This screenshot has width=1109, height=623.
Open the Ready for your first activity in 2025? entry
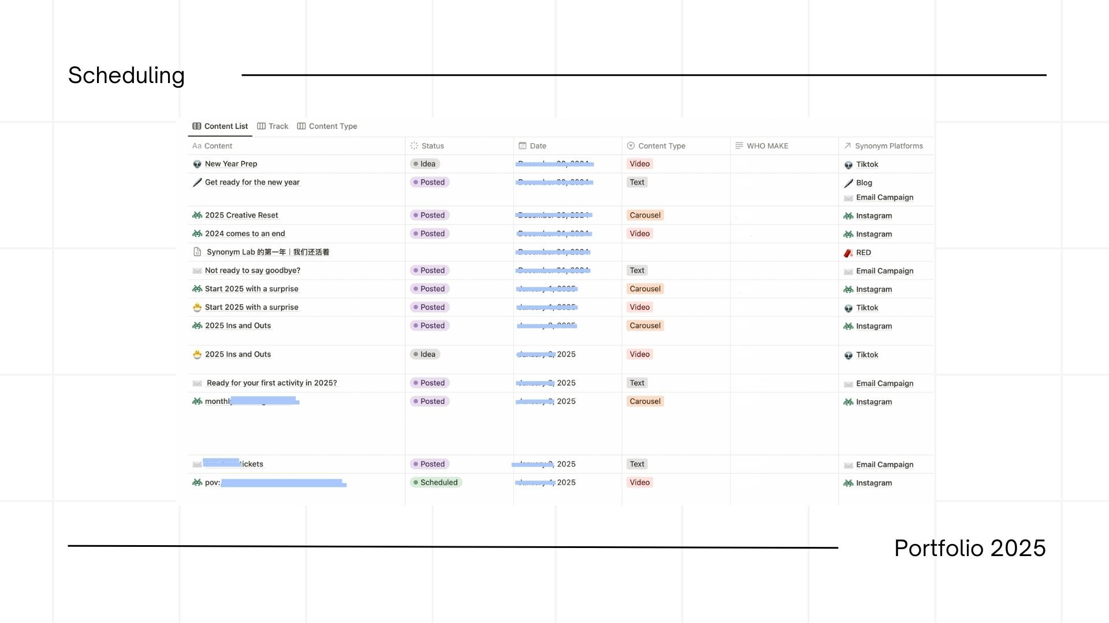point(271,383)
